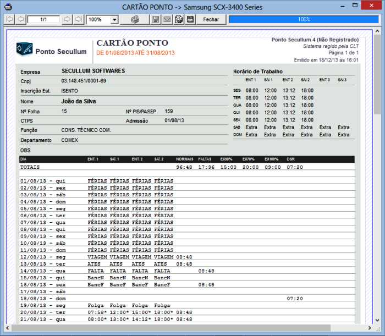Click the 100% progress bar
Image resolution: width=385 pixels, height=336 pixels.
(304, 19)
